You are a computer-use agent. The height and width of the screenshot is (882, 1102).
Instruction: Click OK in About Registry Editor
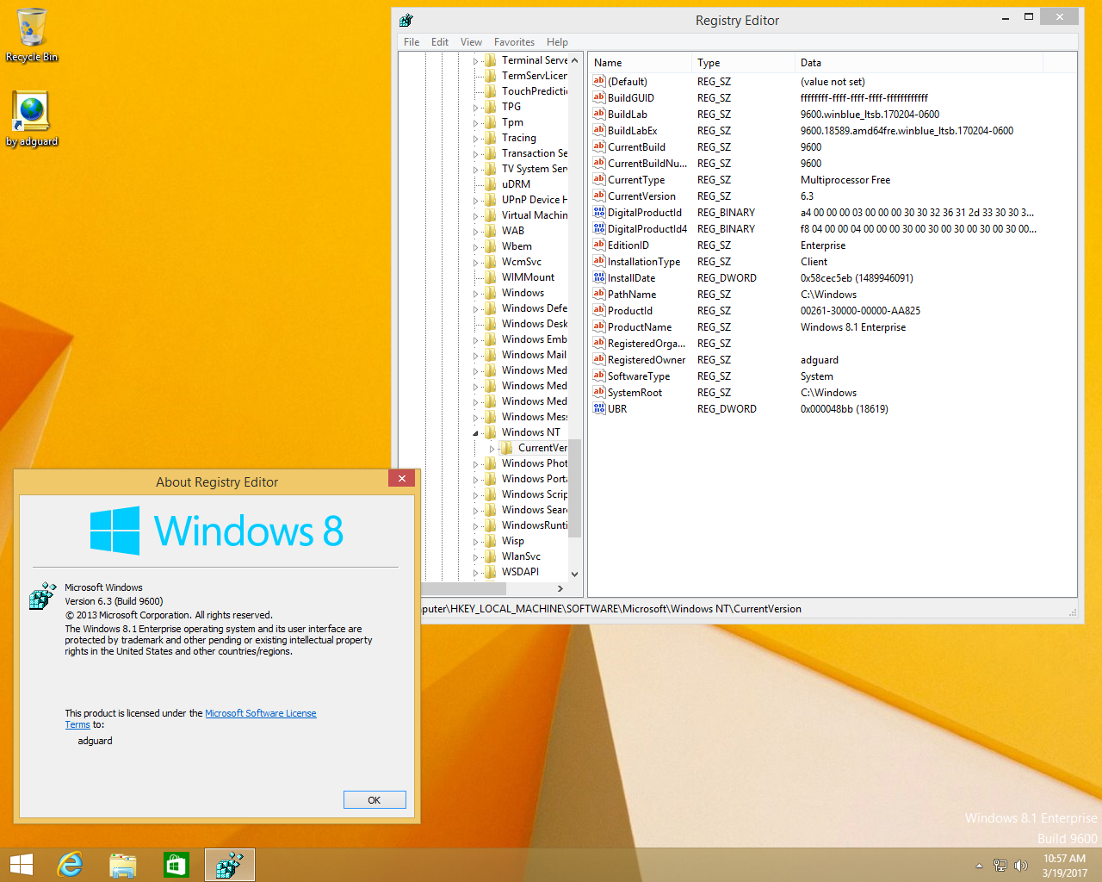coord(375,800)
